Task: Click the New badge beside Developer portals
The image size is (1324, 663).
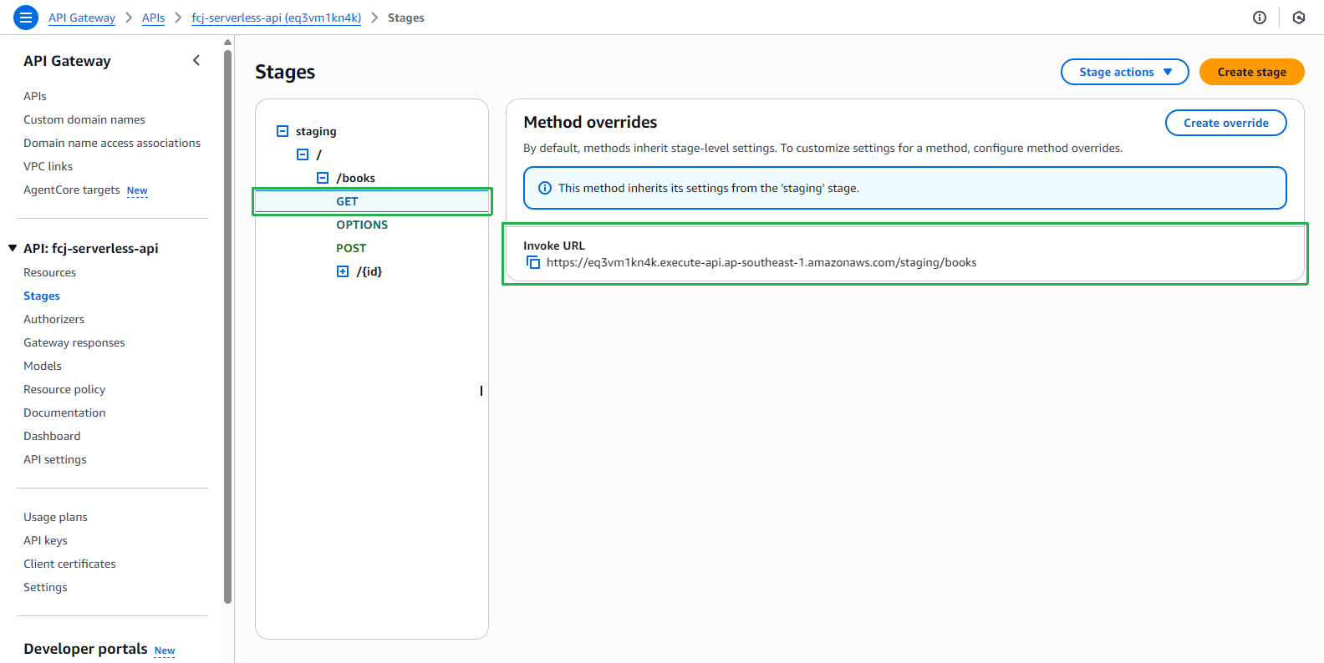Action: [x=165, y=650]
